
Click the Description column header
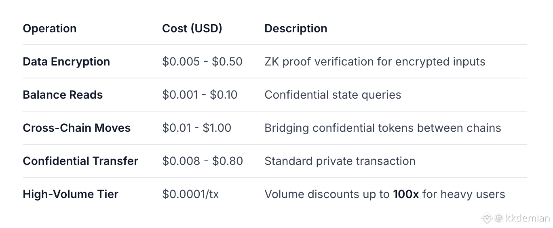click(296, 29)
